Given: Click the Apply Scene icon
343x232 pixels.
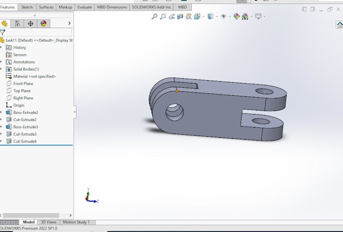Looking at the screenshot, I should (x=245, y=17).
